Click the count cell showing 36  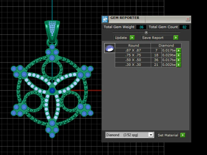click(x=156, y=60)
